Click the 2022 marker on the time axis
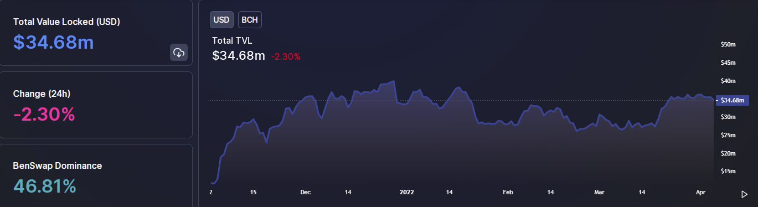 (406, 192)
